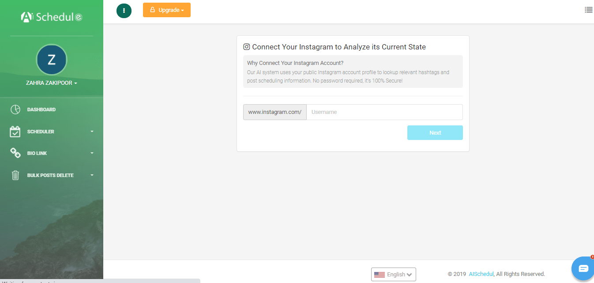Viewport: 594px width, 283px height.
Task: Select the Scheduler calendar icon
Action: [x=15, y=132]
